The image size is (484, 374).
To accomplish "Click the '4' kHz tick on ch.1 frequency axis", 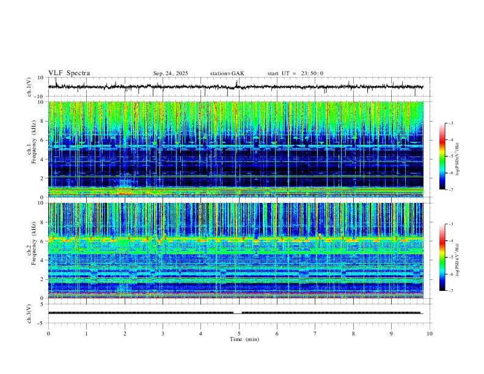I will [x=42, y=159].
